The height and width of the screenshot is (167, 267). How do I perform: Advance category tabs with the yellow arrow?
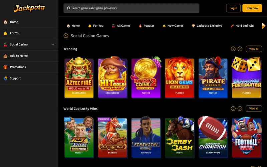click(263, 26)
